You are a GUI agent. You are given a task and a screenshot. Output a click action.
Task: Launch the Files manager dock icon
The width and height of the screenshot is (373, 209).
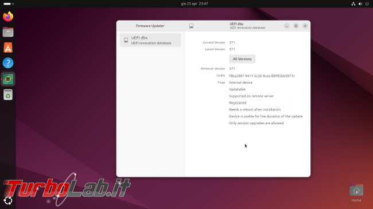8,32
